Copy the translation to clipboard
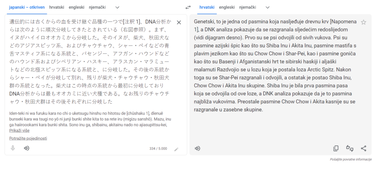 336,148
